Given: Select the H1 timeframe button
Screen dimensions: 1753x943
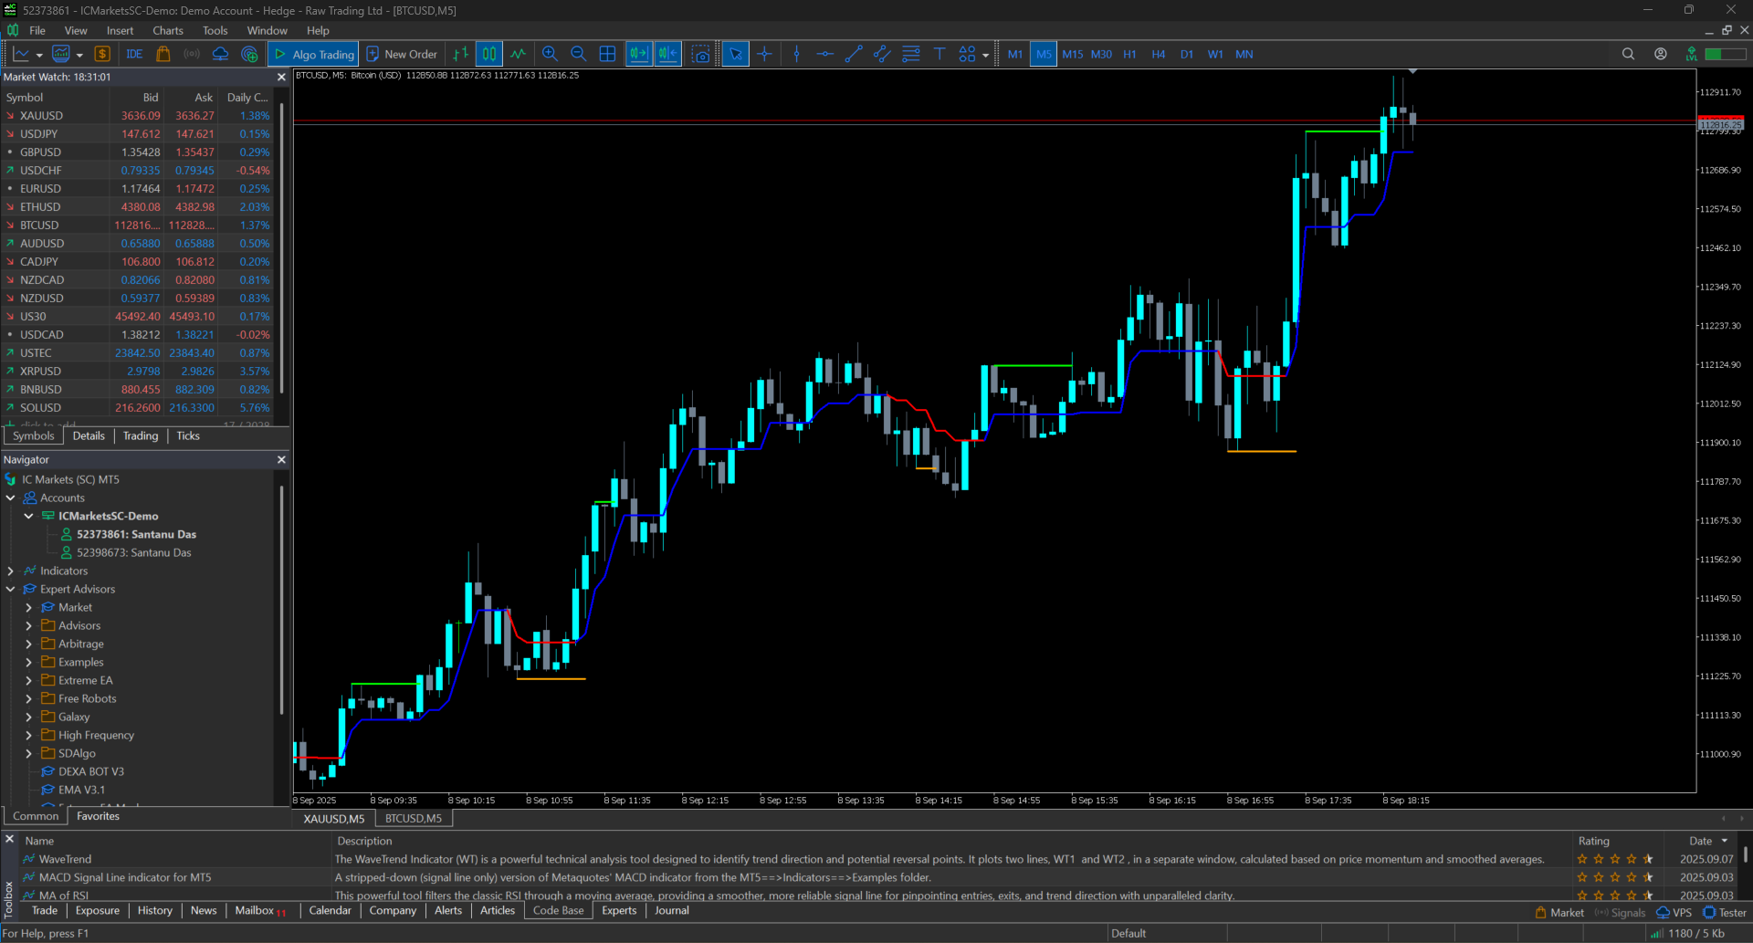Looking at the screenshot, I should point(1129,54).
